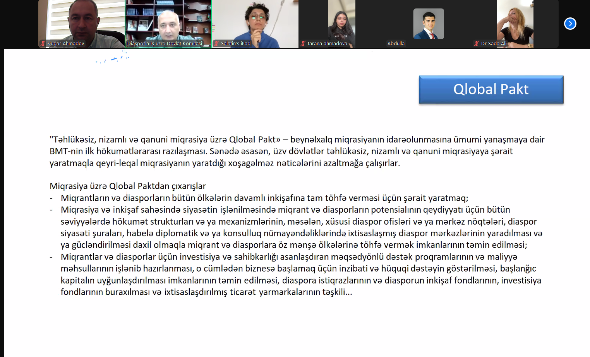Click the heading 'Miqrasiya üzrə Qlobal Paktdan çıxarışlar'
The image size is (590, 357).
click(128, 186)
